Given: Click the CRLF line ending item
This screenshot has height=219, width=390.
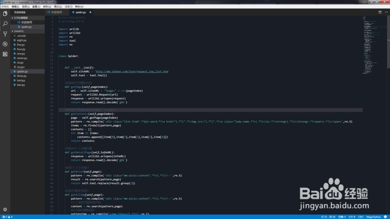Looking at the screenshot, I should point(361,217).
